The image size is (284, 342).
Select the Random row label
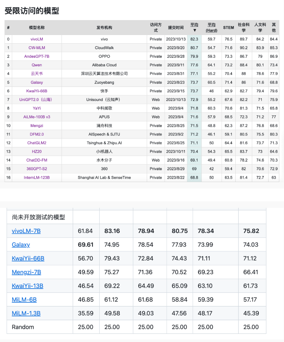(x=23, y=327)
